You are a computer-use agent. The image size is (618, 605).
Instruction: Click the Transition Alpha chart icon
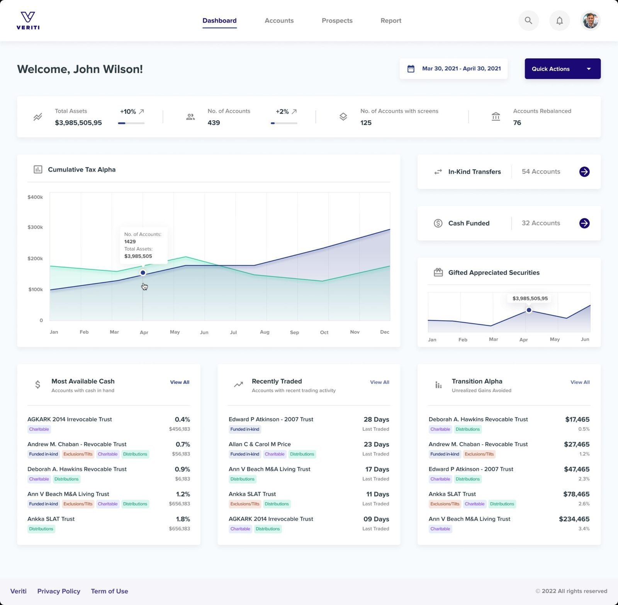(438, 384)
